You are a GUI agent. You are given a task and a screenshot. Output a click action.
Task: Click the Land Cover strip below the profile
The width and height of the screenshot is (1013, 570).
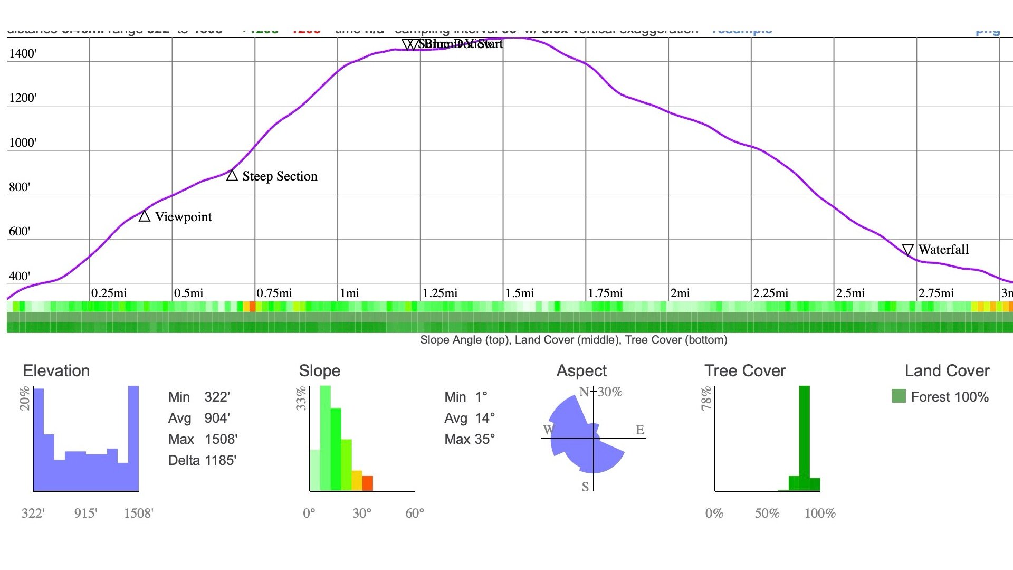[506, 317]
